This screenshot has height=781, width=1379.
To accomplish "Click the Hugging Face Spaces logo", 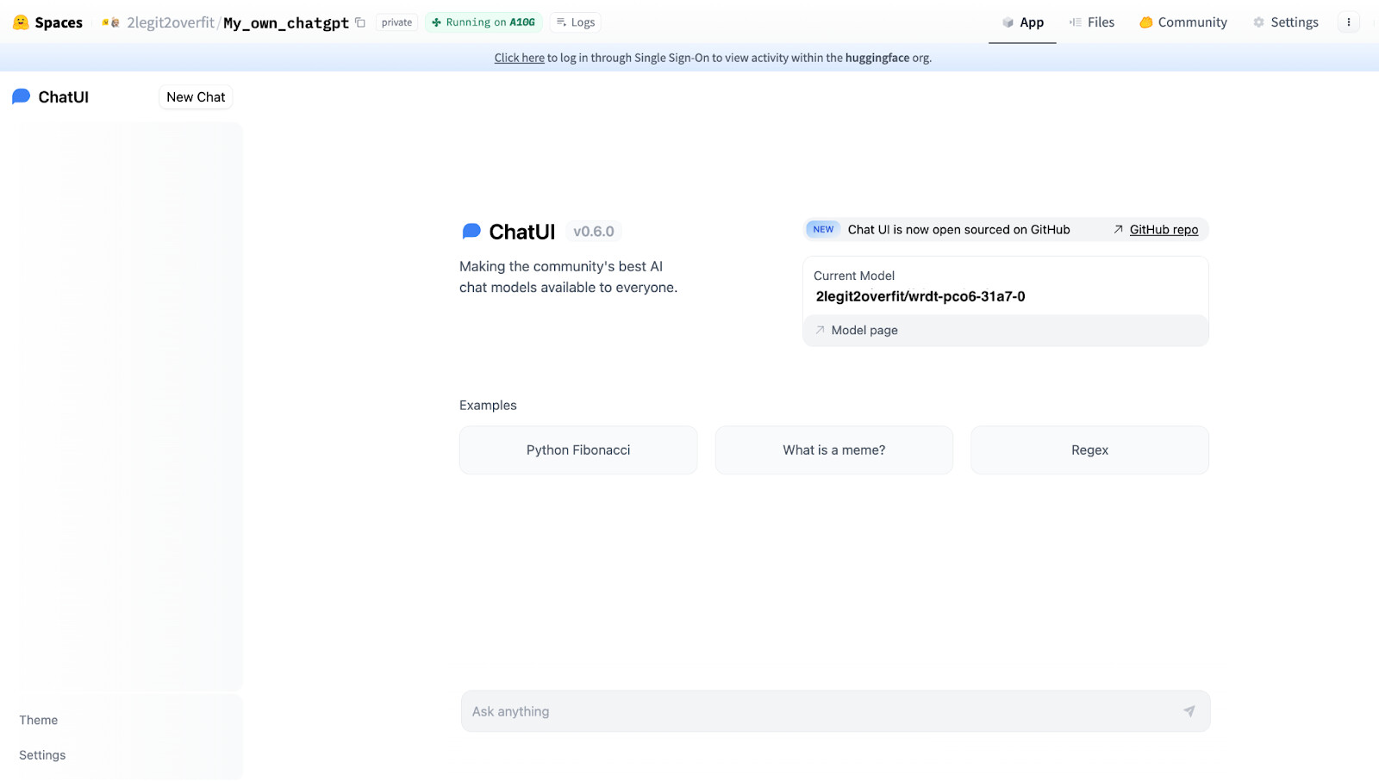I will pos(22,22).
